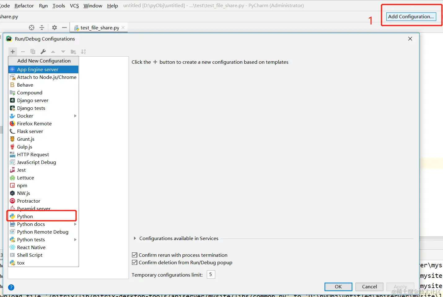This screenshot has width=443, height=297.
Task: Click the Create New Folder icon
Action: coord(73,52)
